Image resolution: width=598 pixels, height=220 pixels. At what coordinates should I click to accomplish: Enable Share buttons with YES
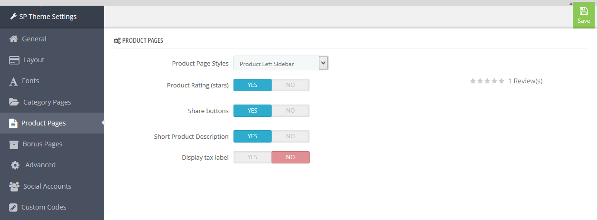253,111
